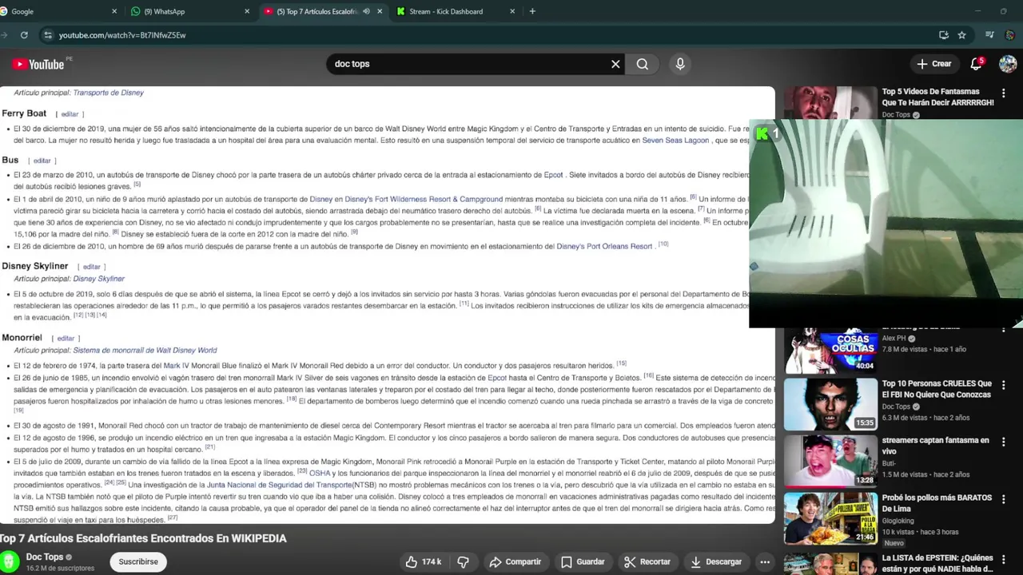The image size is (1023, 575).
Task: Dislike the video
Action: point(463,561)
